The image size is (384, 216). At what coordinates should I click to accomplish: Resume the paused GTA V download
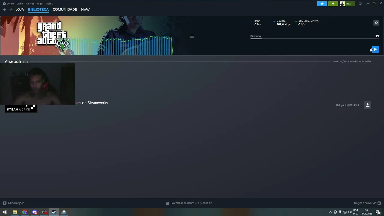(x=375, y=49)
